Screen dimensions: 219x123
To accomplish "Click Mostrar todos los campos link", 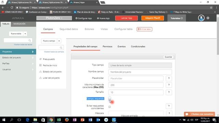I will pos(54,52).
